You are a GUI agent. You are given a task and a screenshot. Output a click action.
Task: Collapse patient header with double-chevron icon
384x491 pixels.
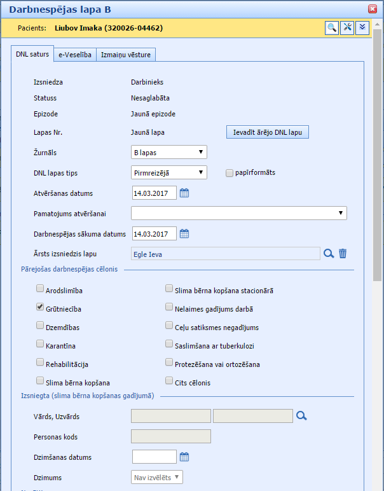(x=362, y=27)
